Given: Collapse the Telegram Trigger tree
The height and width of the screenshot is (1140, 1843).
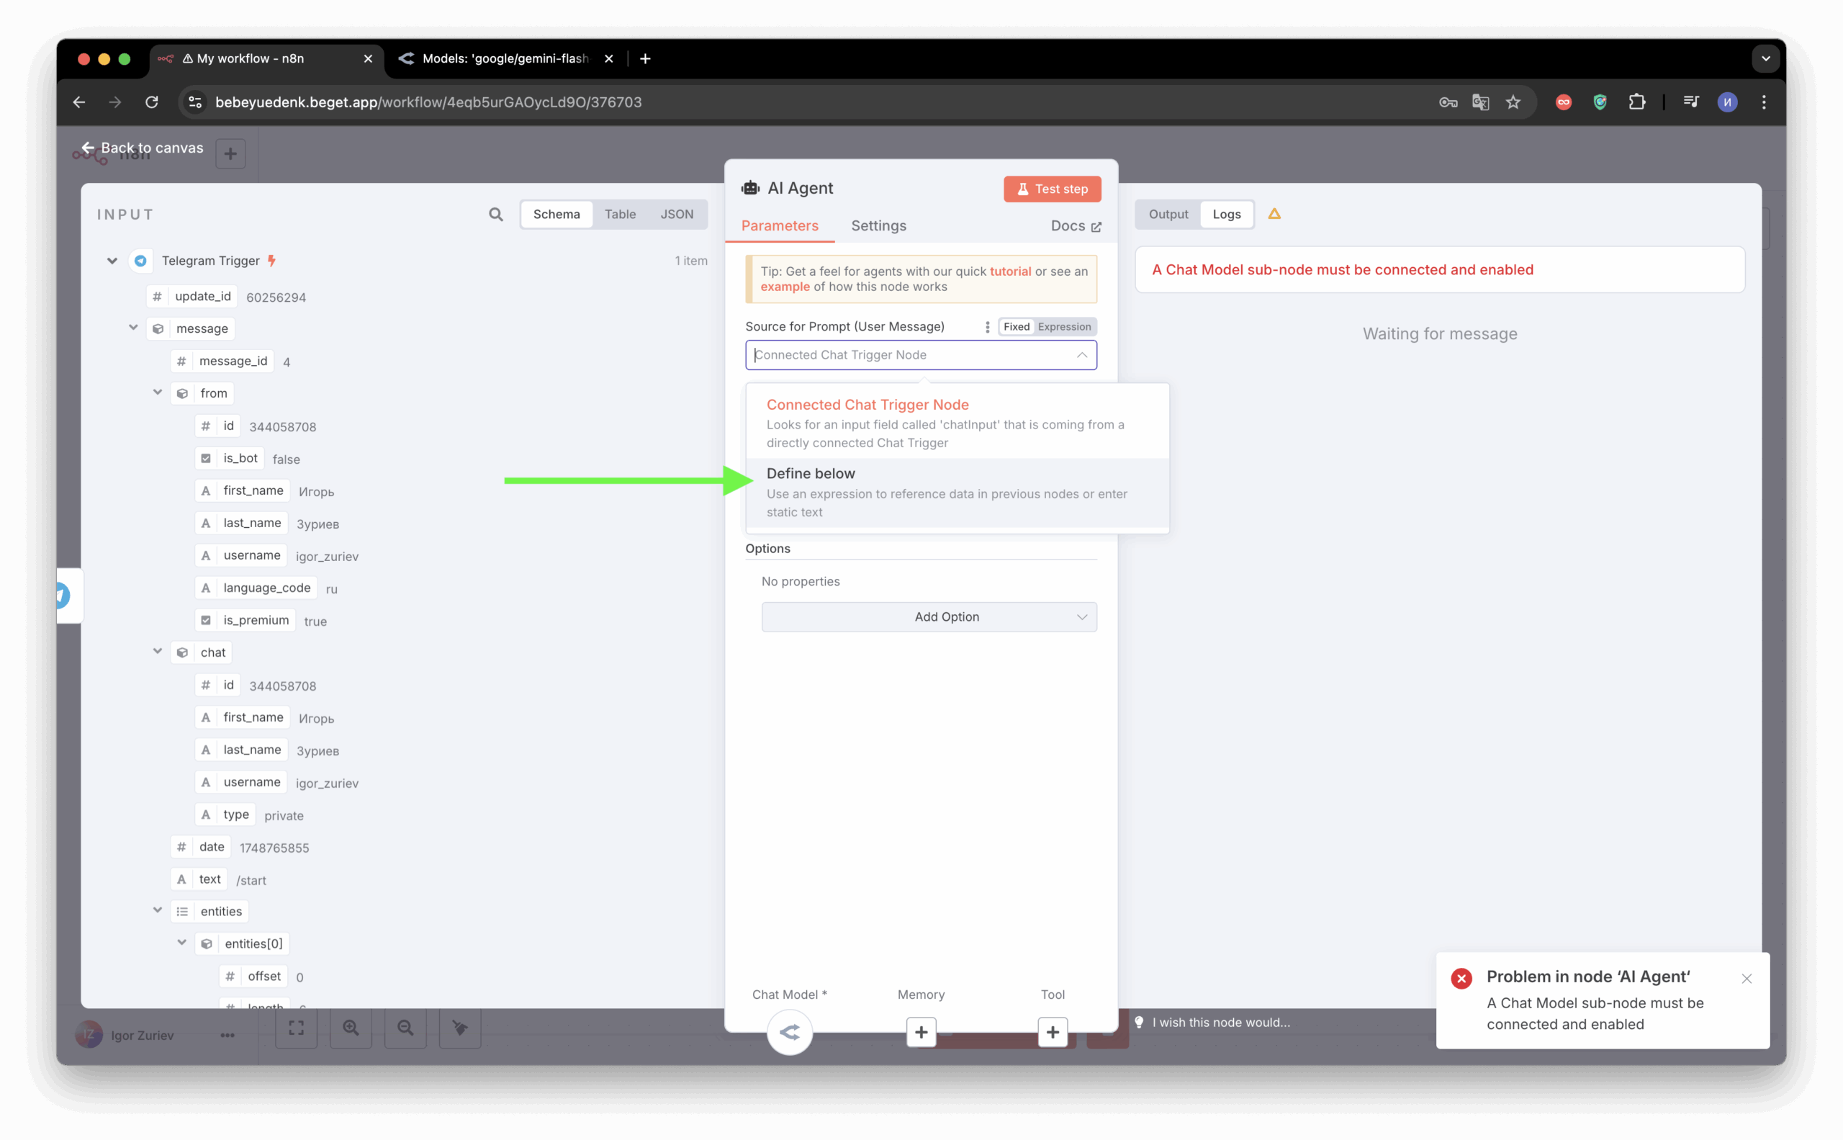Looking at the screenshot, I should click(x=112, y=261).
